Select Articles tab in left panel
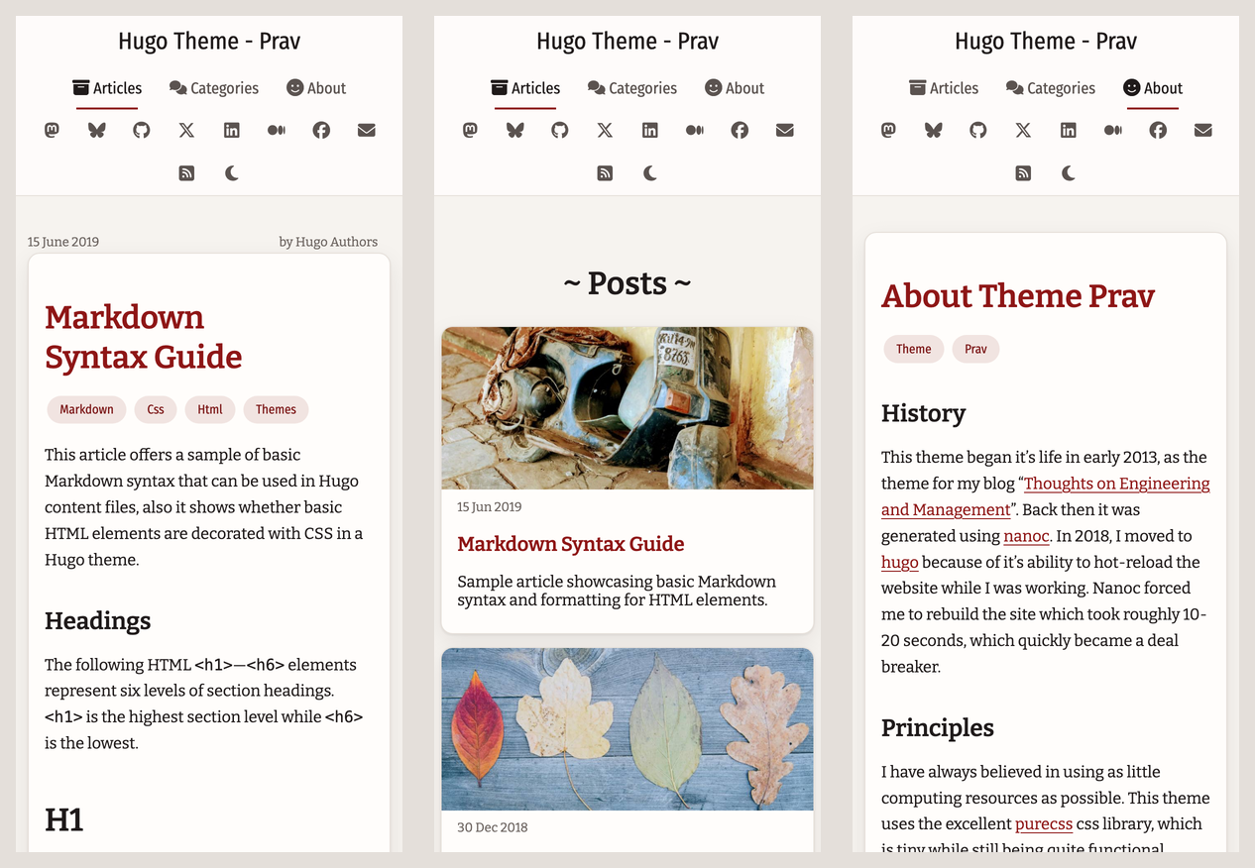Screen dimensions: 1255x868 click(107, 88)
